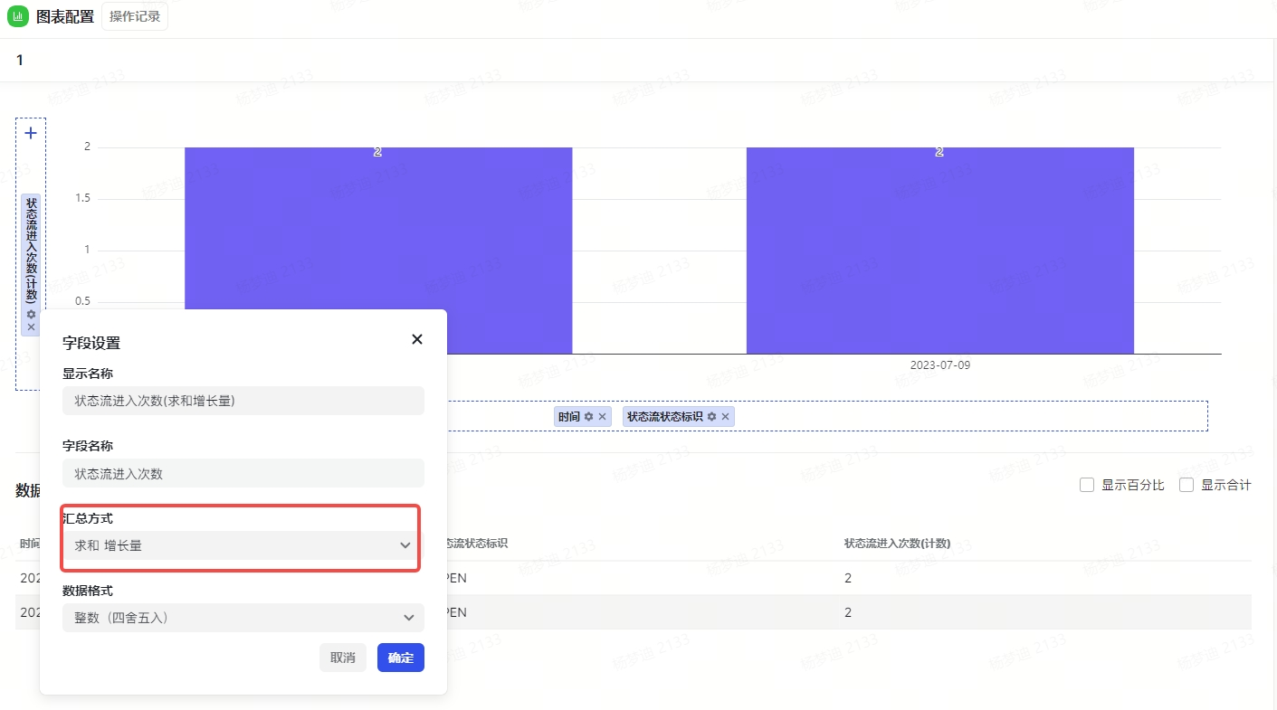Viewport: 1277px width, 710px height.
Task: Remove the 时间 dimension tag
Action: pos(602,416)
